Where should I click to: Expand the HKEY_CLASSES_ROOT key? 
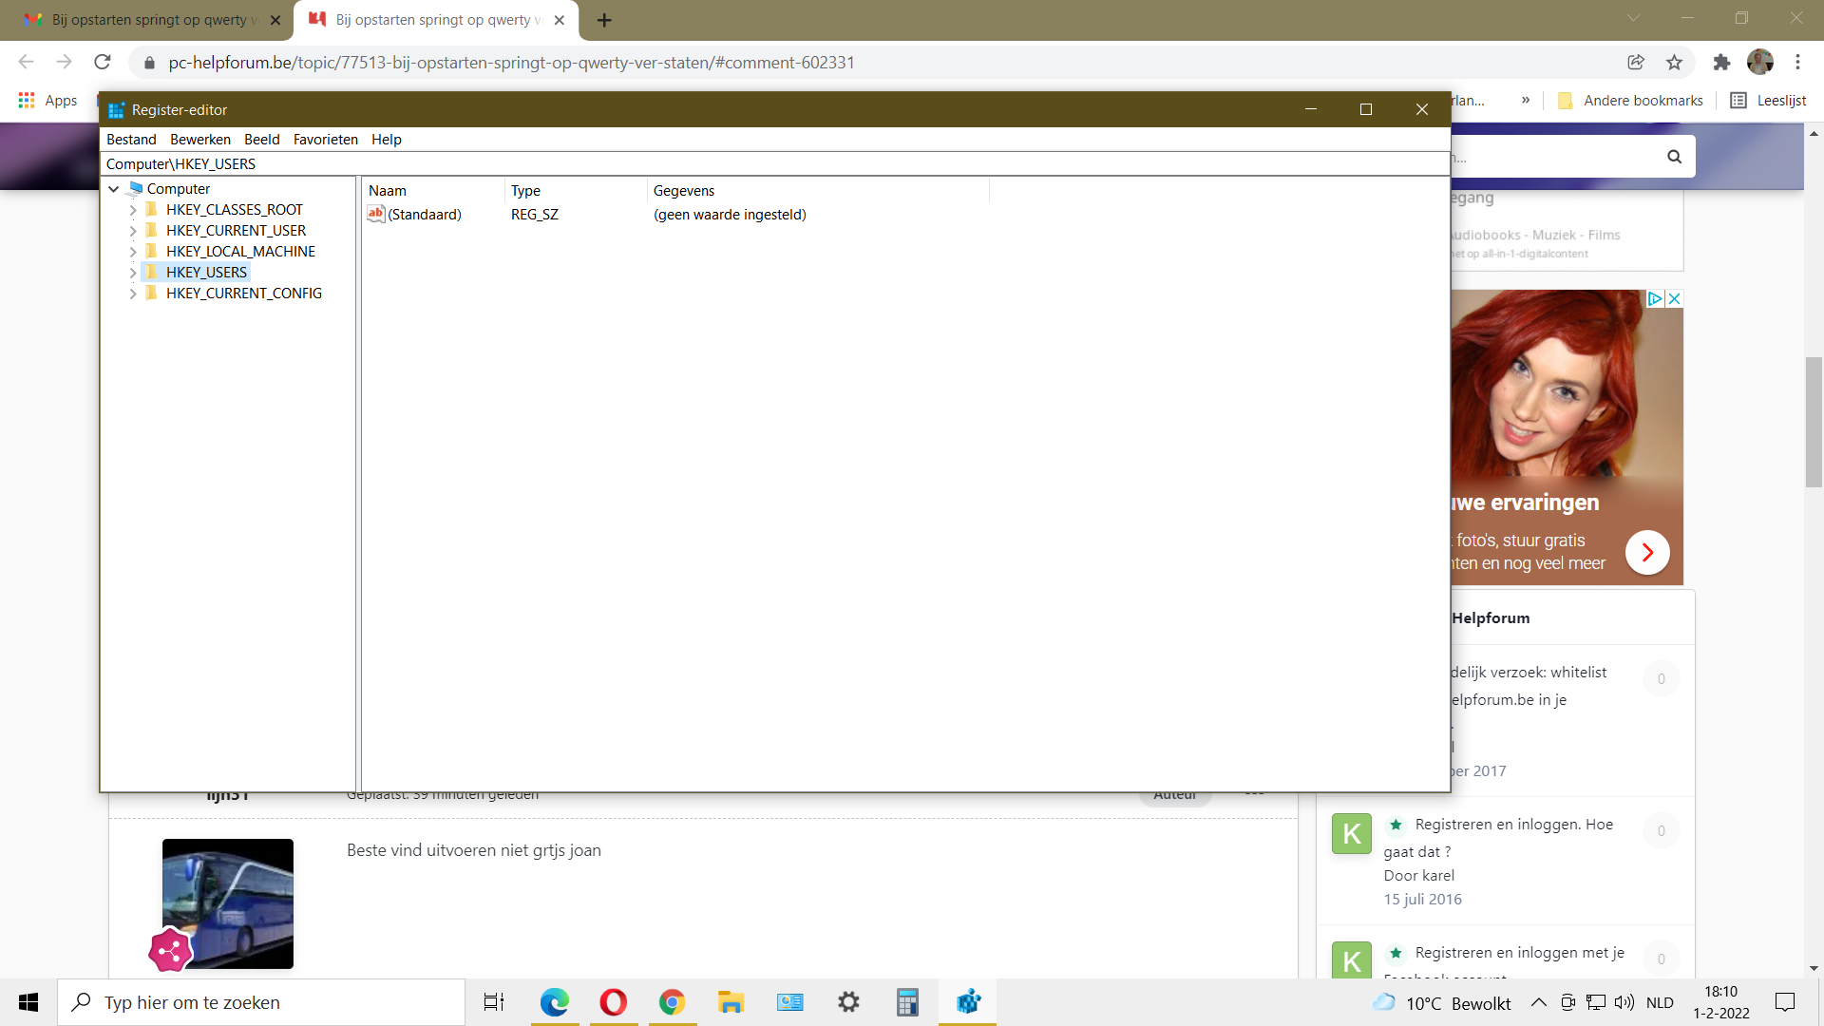point(133,210)
